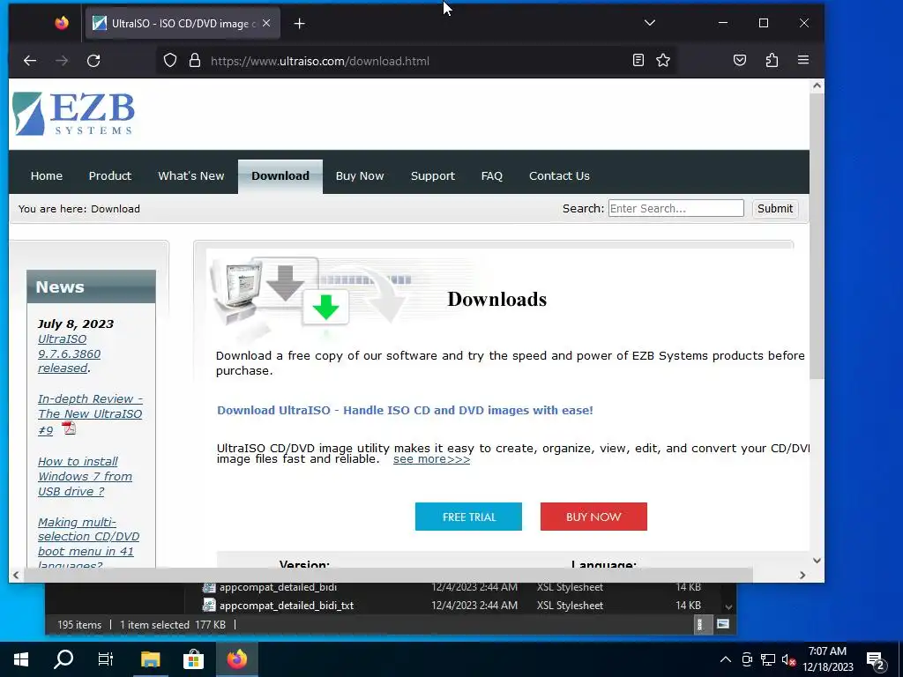Image resolution: width=903 pixels, height=677 pixels.
Task: Select the Download menu tab
Action: (280, 176)
